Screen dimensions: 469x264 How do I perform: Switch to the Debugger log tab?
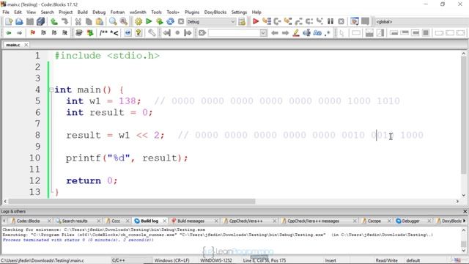tap(410, 221)
